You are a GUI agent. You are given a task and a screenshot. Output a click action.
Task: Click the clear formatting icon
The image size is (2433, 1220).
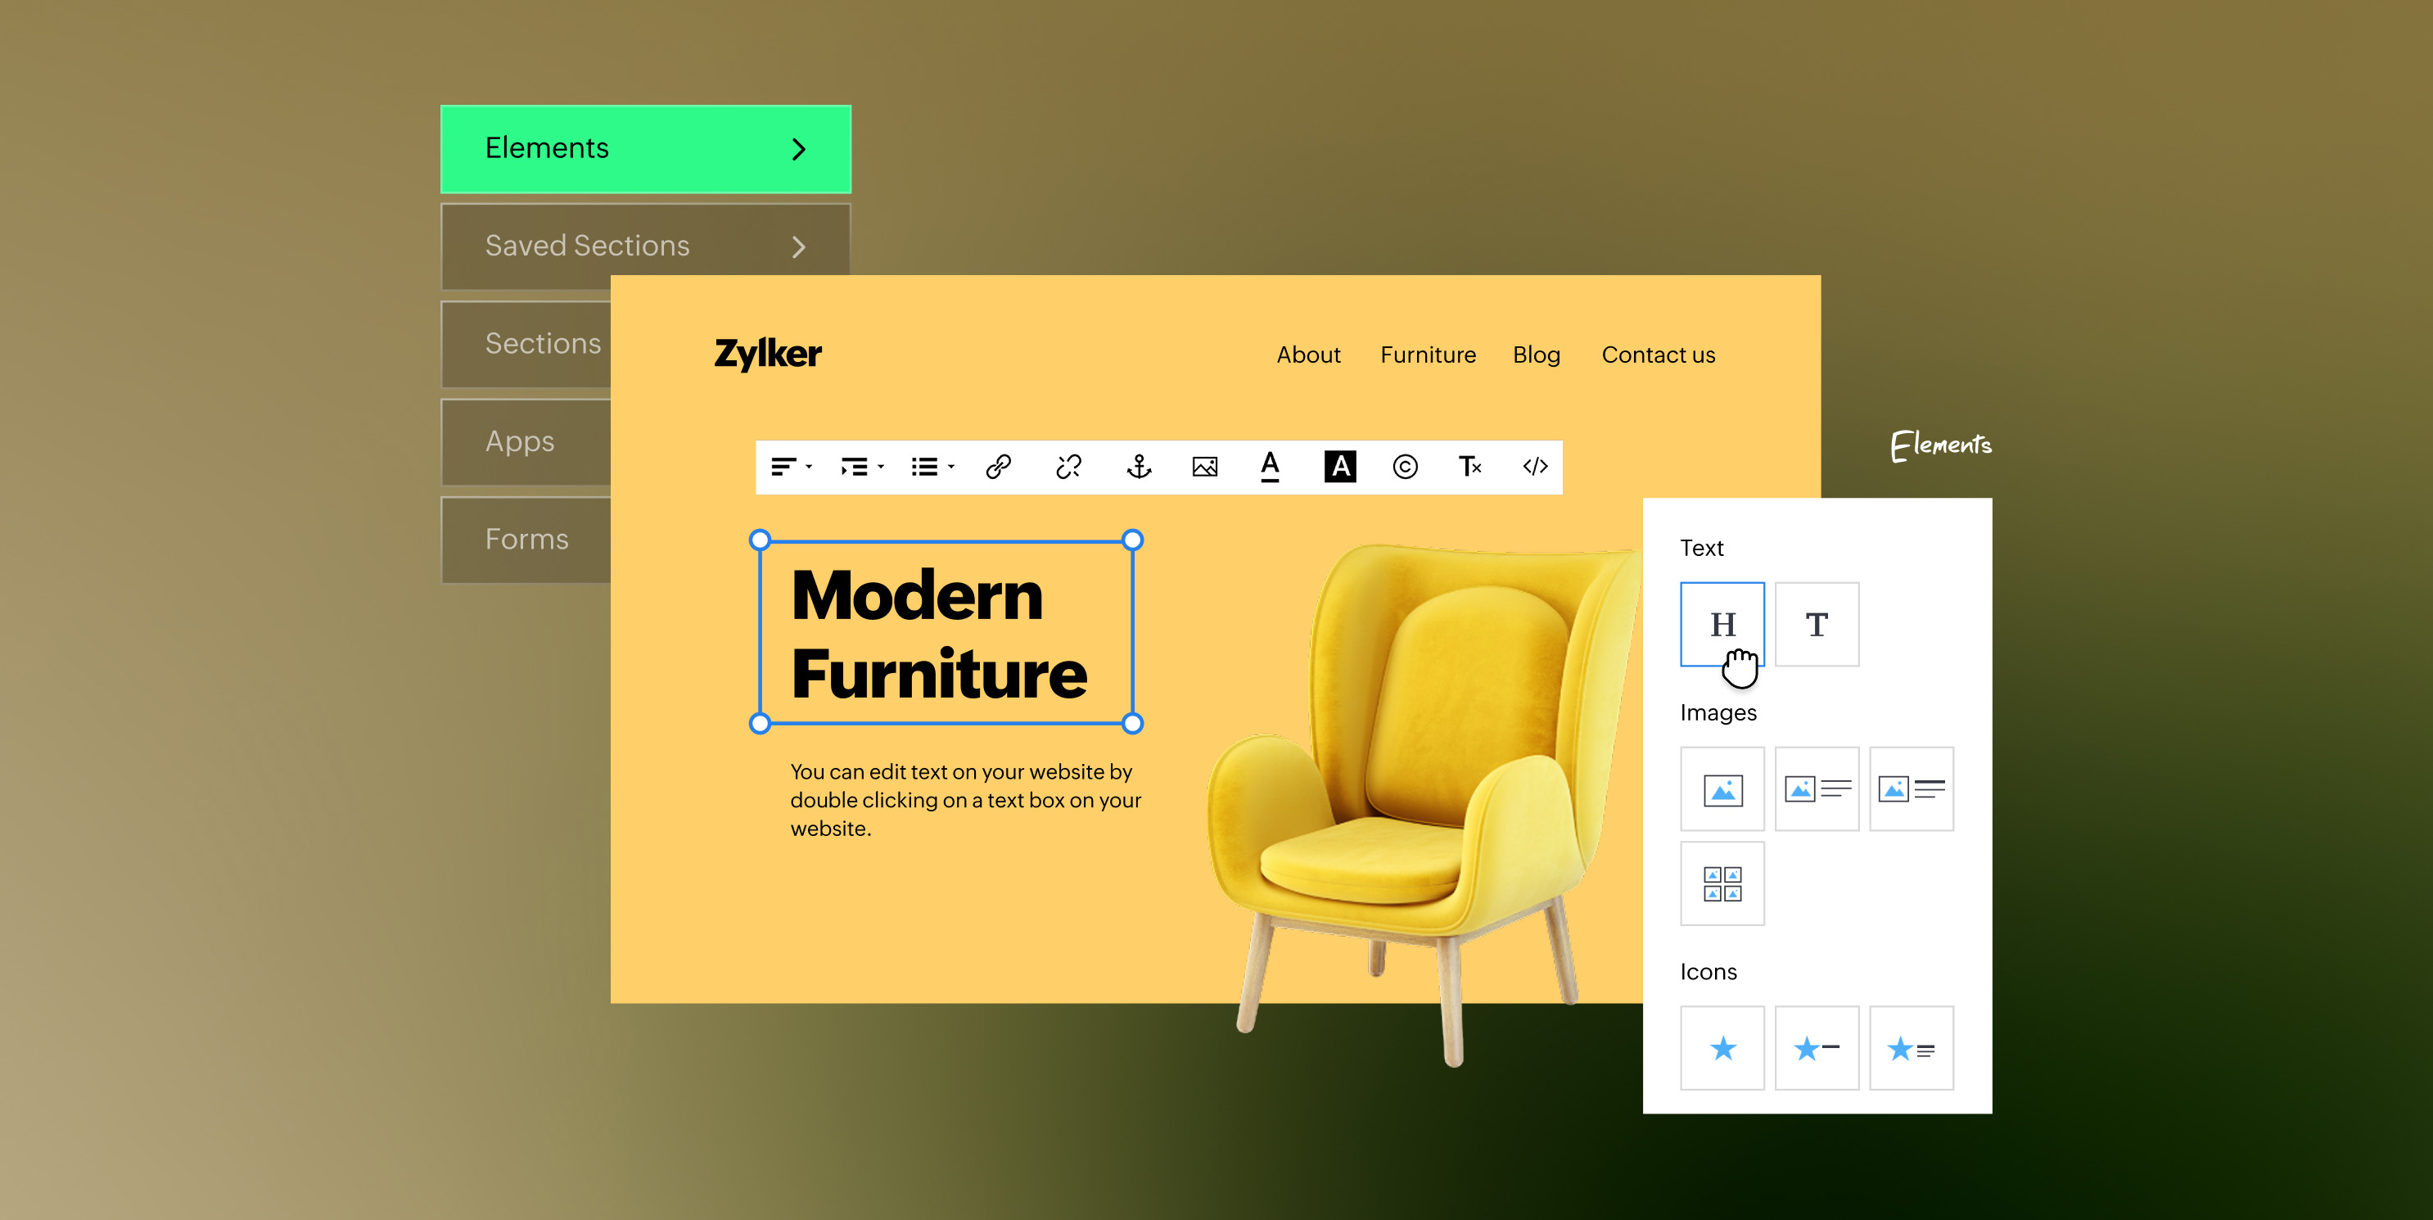pyautogui.click(x=1469, y=467)
